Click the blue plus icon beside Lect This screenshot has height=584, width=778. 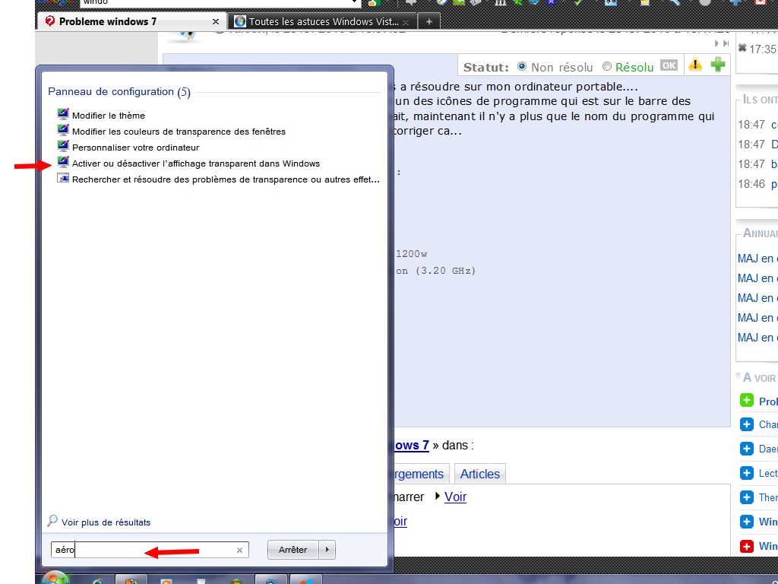[747, 473]
